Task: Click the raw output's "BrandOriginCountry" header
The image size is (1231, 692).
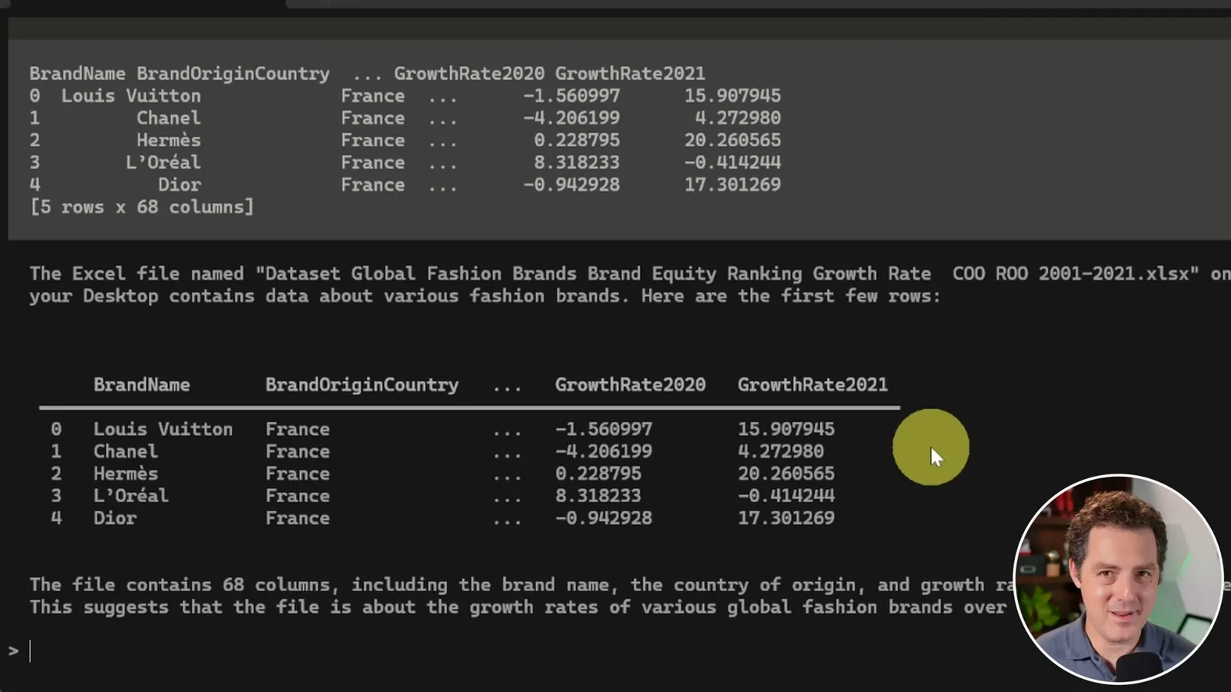Action: (233, 74)
